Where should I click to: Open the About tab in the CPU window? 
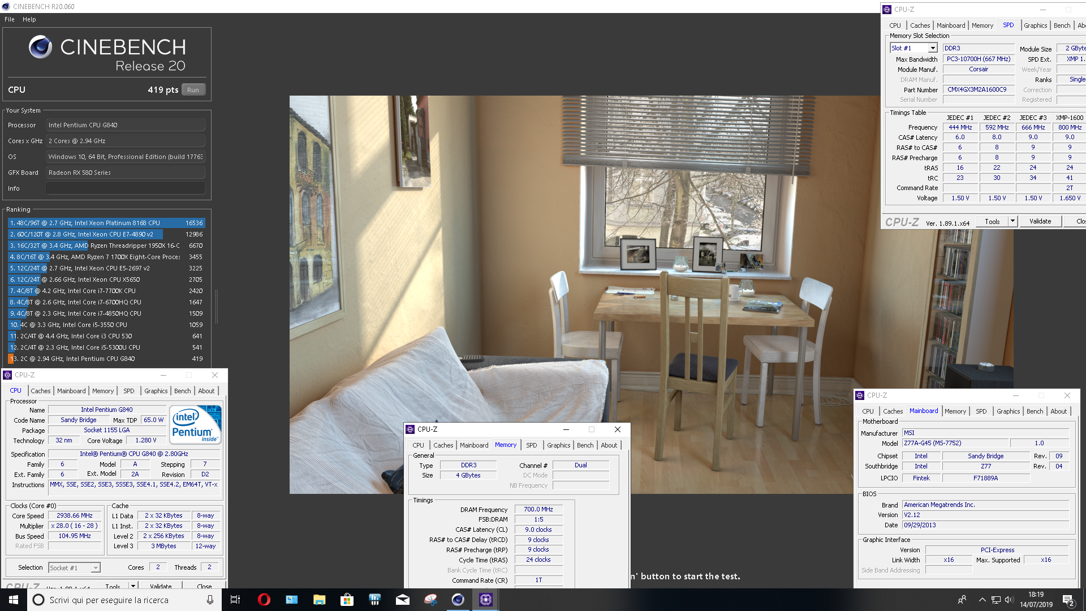[x=206, y=391]
